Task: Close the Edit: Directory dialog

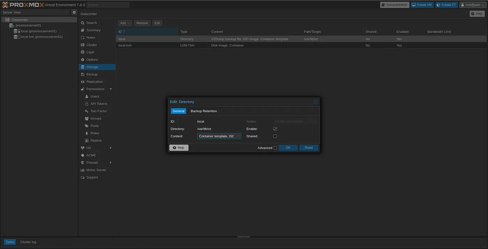Action: point(315,102)
